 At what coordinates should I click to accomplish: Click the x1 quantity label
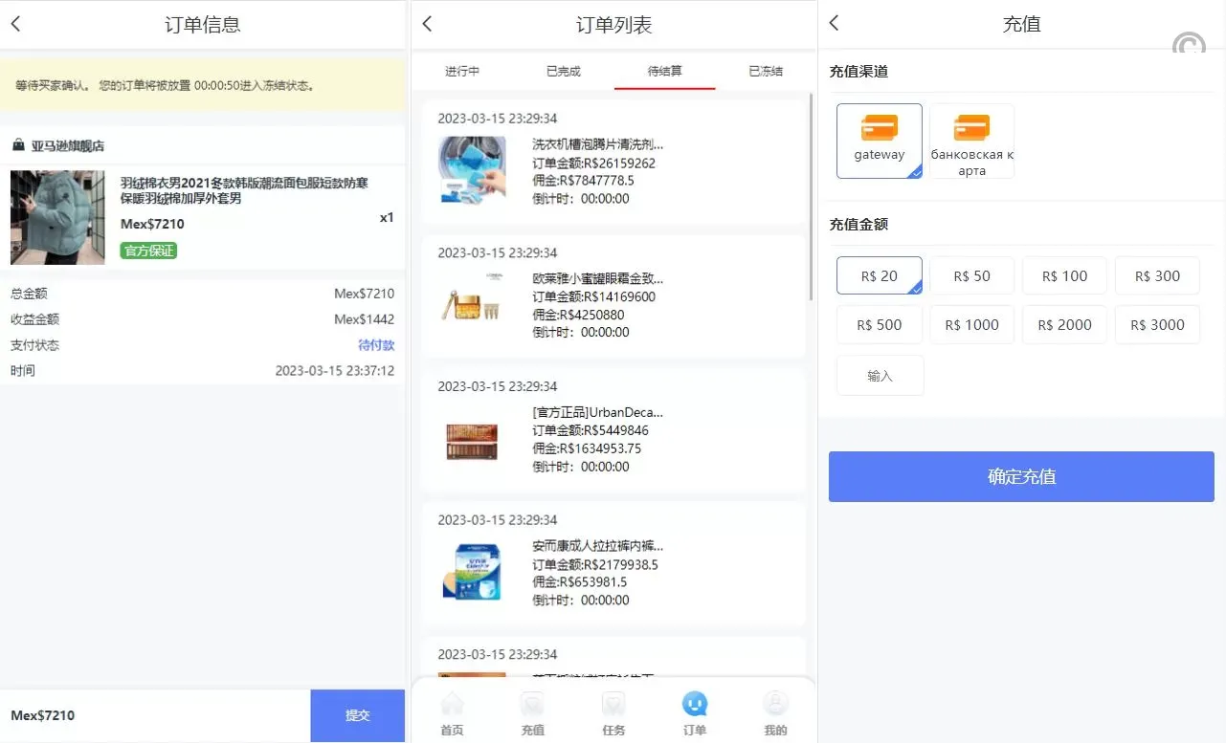point(387,217)
